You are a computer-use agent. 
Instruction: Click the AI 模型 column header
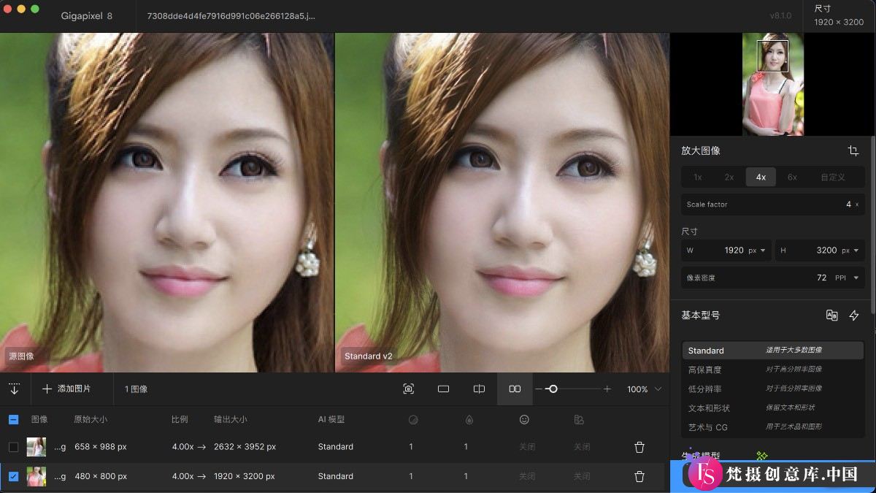(x=331, y=420)
